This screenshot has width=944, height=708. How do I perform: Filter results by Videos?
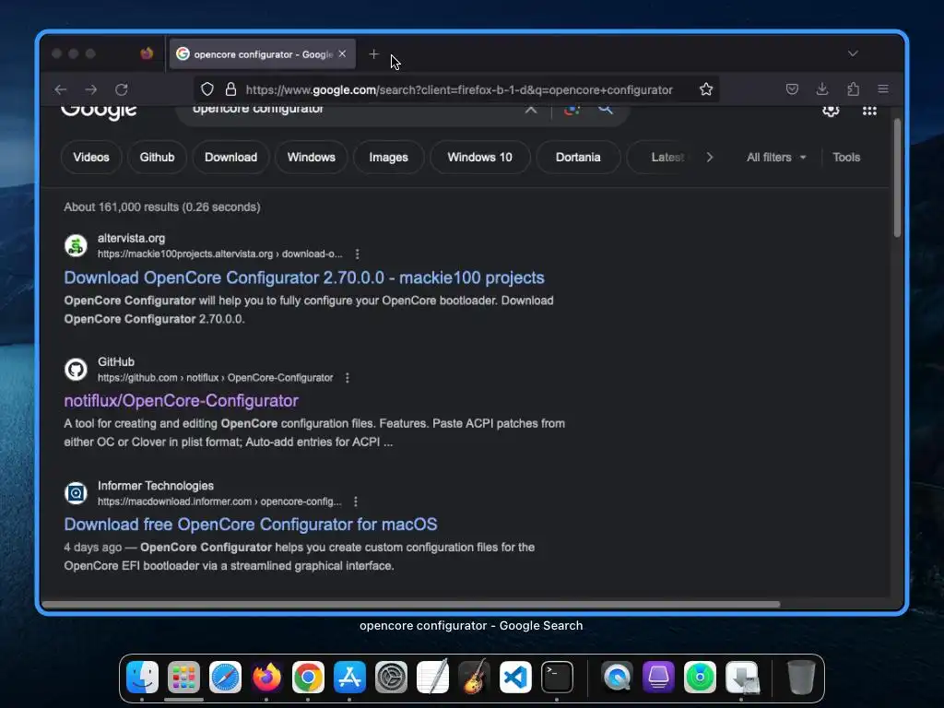pyautogui.click(x=91, y=157)
